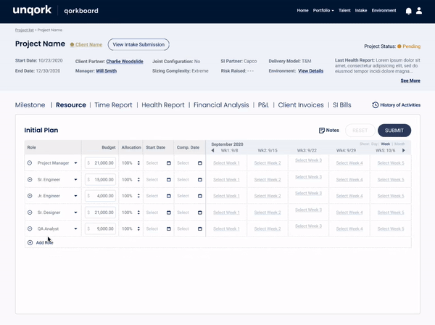Open Project Manager start date calendar
The width and height of the screenshot is (435, 325).
(169, 163)
